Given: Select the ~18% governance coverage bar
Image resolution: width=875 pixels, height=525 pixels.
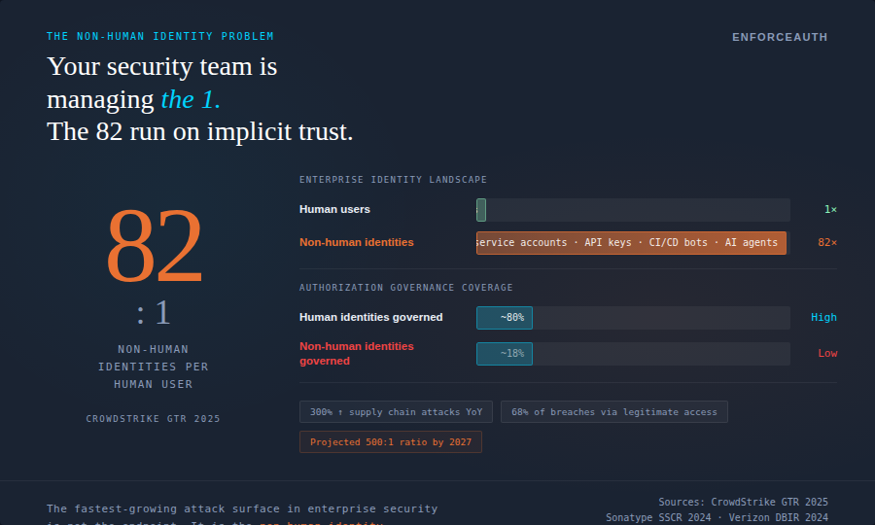Looking at the screenshot, I should (x=505, y=354).
